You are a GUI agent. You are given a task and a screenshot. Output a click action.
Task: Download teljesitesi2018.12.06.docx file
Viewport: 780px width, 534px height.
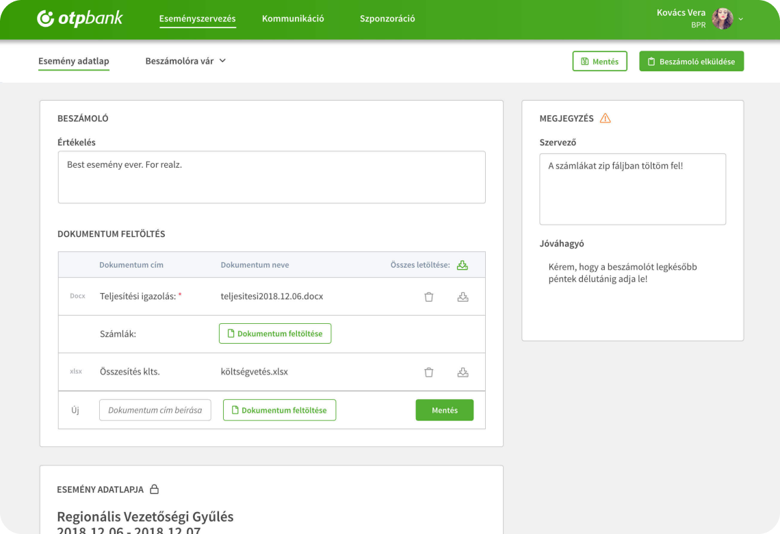click(x=463, y=296)
